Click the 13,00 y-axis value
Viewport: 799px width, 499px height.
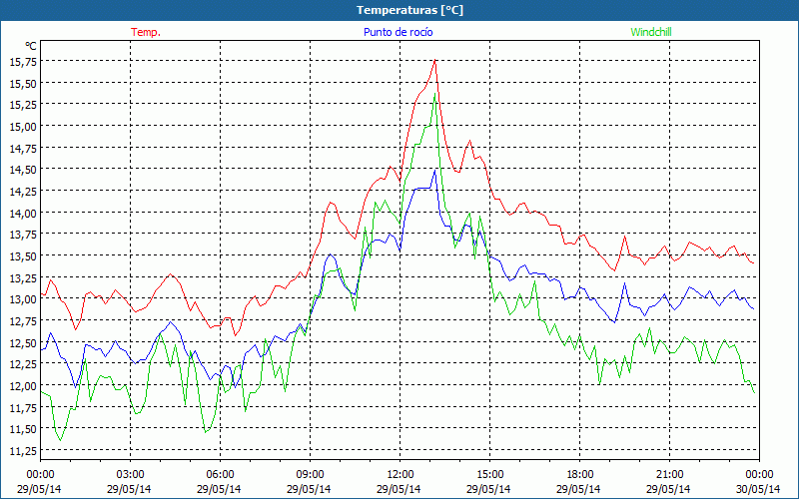pyautogui.click(x=23, y=298)
